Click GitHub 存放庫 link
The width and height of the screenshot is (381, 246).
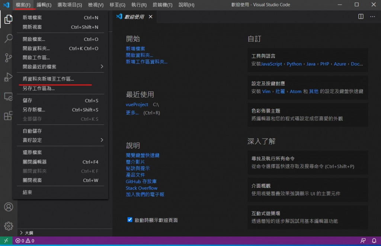tap(141, 181)
